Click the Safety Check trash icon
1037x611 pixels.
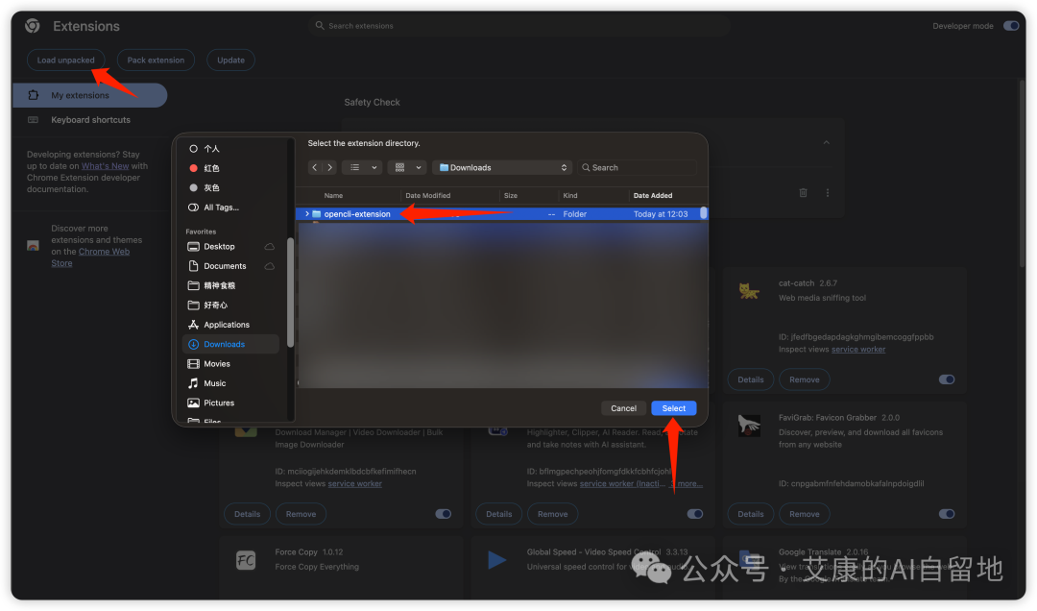pyautogui.click(x=803, y=193)
